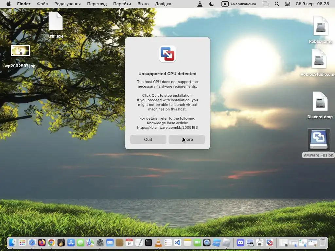The height and width of the screenshot is (251, 335).
Task: Open the Файл menu
Action: coord(42,4)
